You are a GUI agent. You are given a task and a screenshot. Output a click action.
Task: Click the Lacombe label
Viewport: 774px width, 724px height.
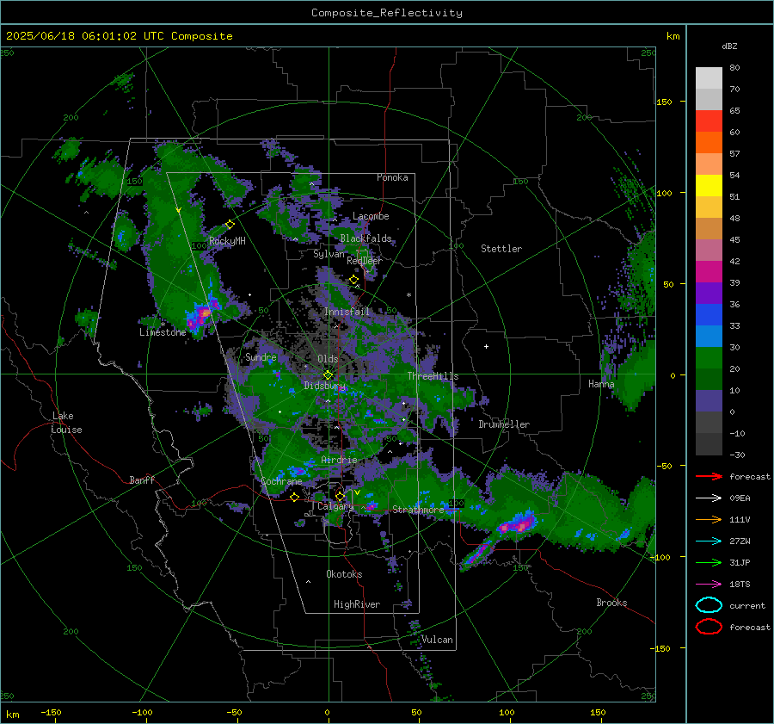point(371,216)
